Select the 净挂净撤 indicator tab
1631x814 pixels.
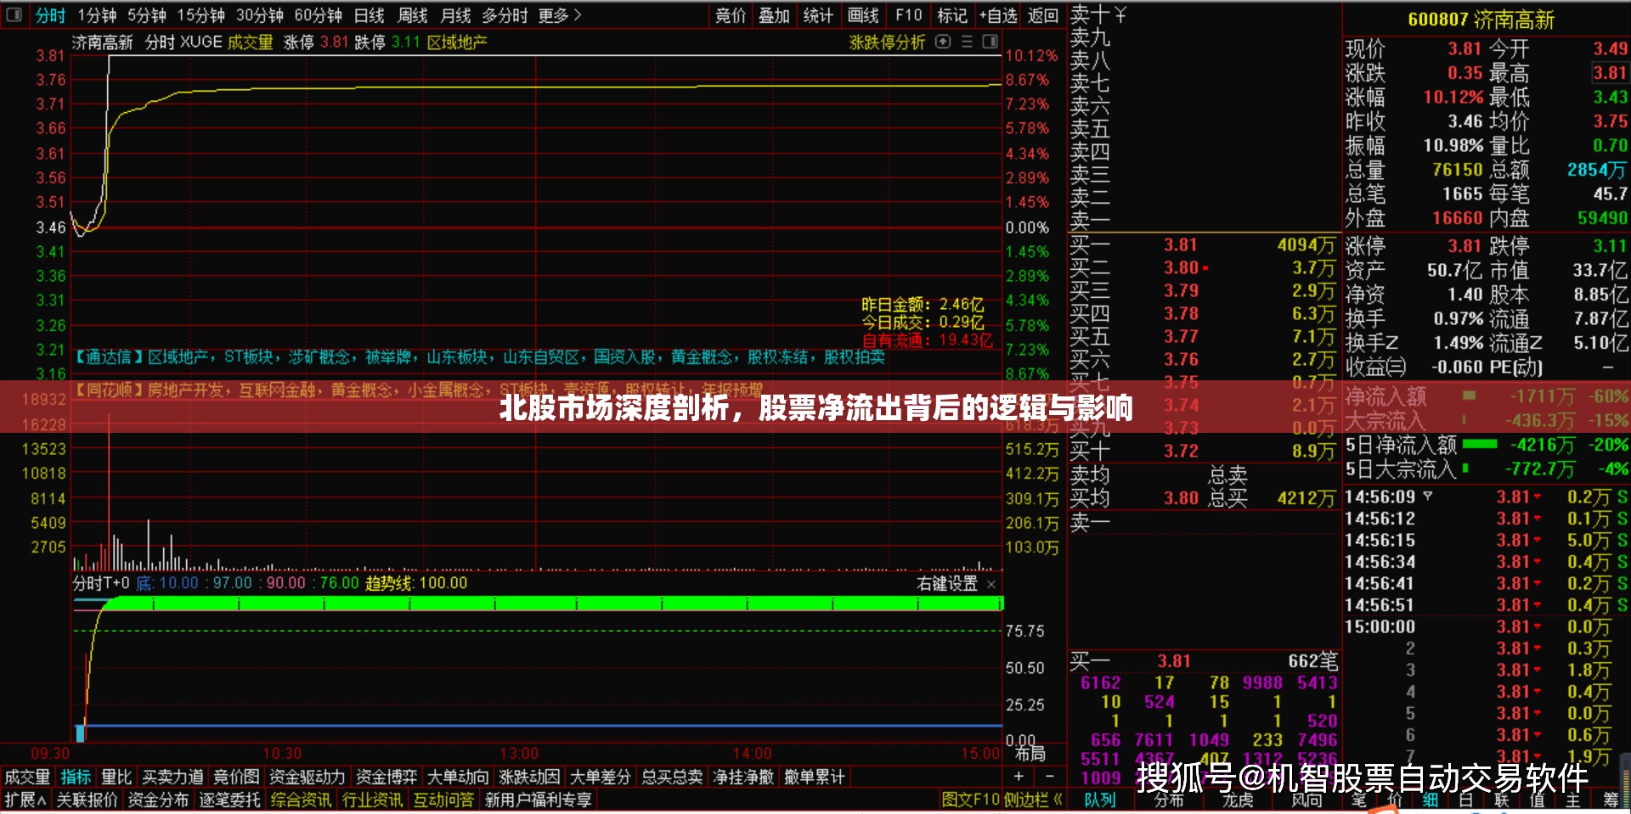click(743, 777)
